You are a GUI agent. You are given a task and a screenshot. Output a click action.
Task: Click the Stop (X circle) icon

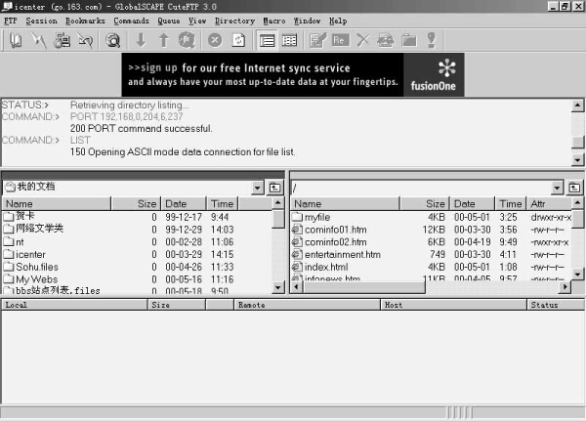point(215,40)
